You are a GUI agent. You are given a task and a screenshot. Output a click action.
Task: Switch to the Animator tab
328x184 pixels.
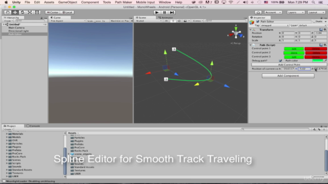coord(166,18)
